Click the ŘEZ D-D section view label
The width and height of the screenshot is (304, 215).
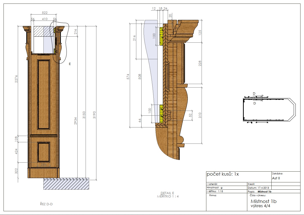(46, 204)
